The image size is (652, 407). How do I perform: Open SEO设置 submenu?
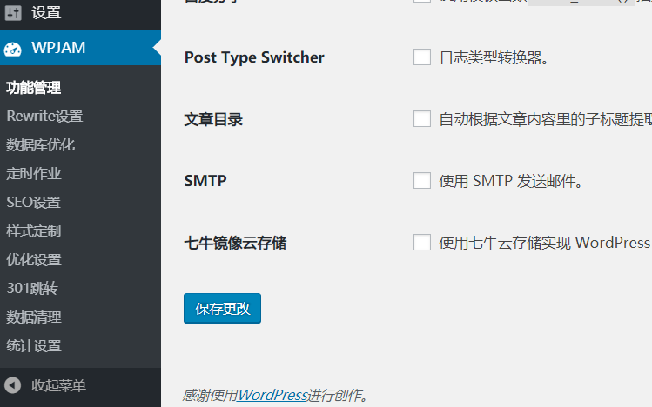pyautogui.click(x=34, y=203)
